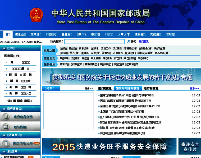Open news about 泉州 中国快递示范城市 title

click(127, 95)
